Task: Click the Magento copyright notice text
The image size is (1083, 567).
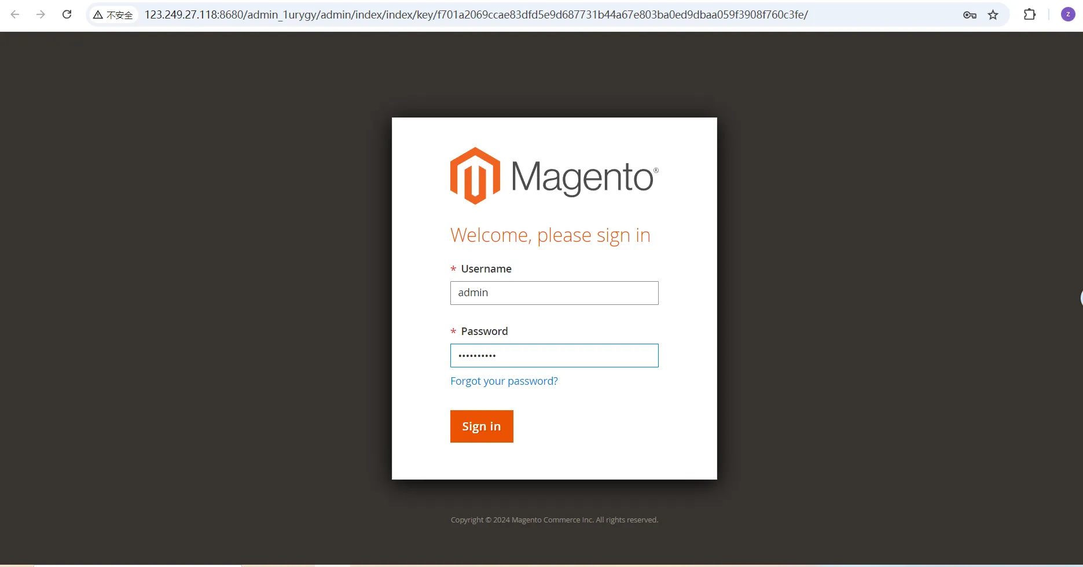Action: coord(555,520)
